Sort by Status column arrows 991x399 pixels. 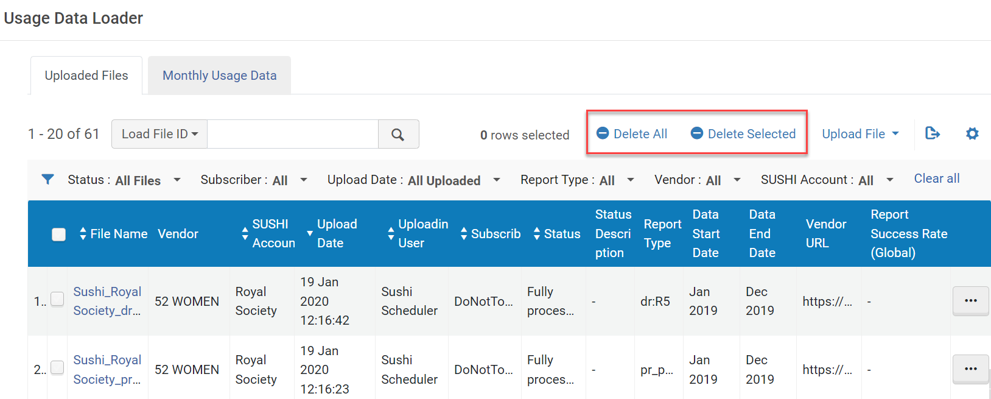(x=537, y=234)
